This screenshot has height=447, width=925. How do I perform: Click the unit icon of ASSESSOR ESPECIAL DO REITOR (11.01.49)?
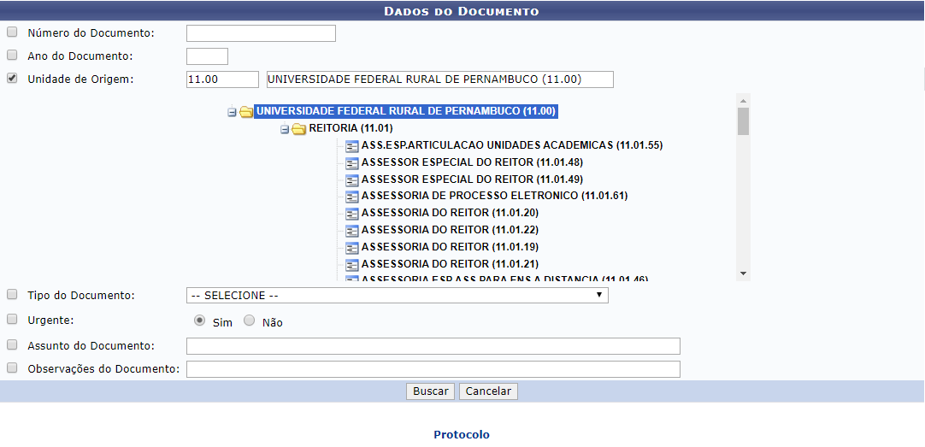(x=352, y=179)
